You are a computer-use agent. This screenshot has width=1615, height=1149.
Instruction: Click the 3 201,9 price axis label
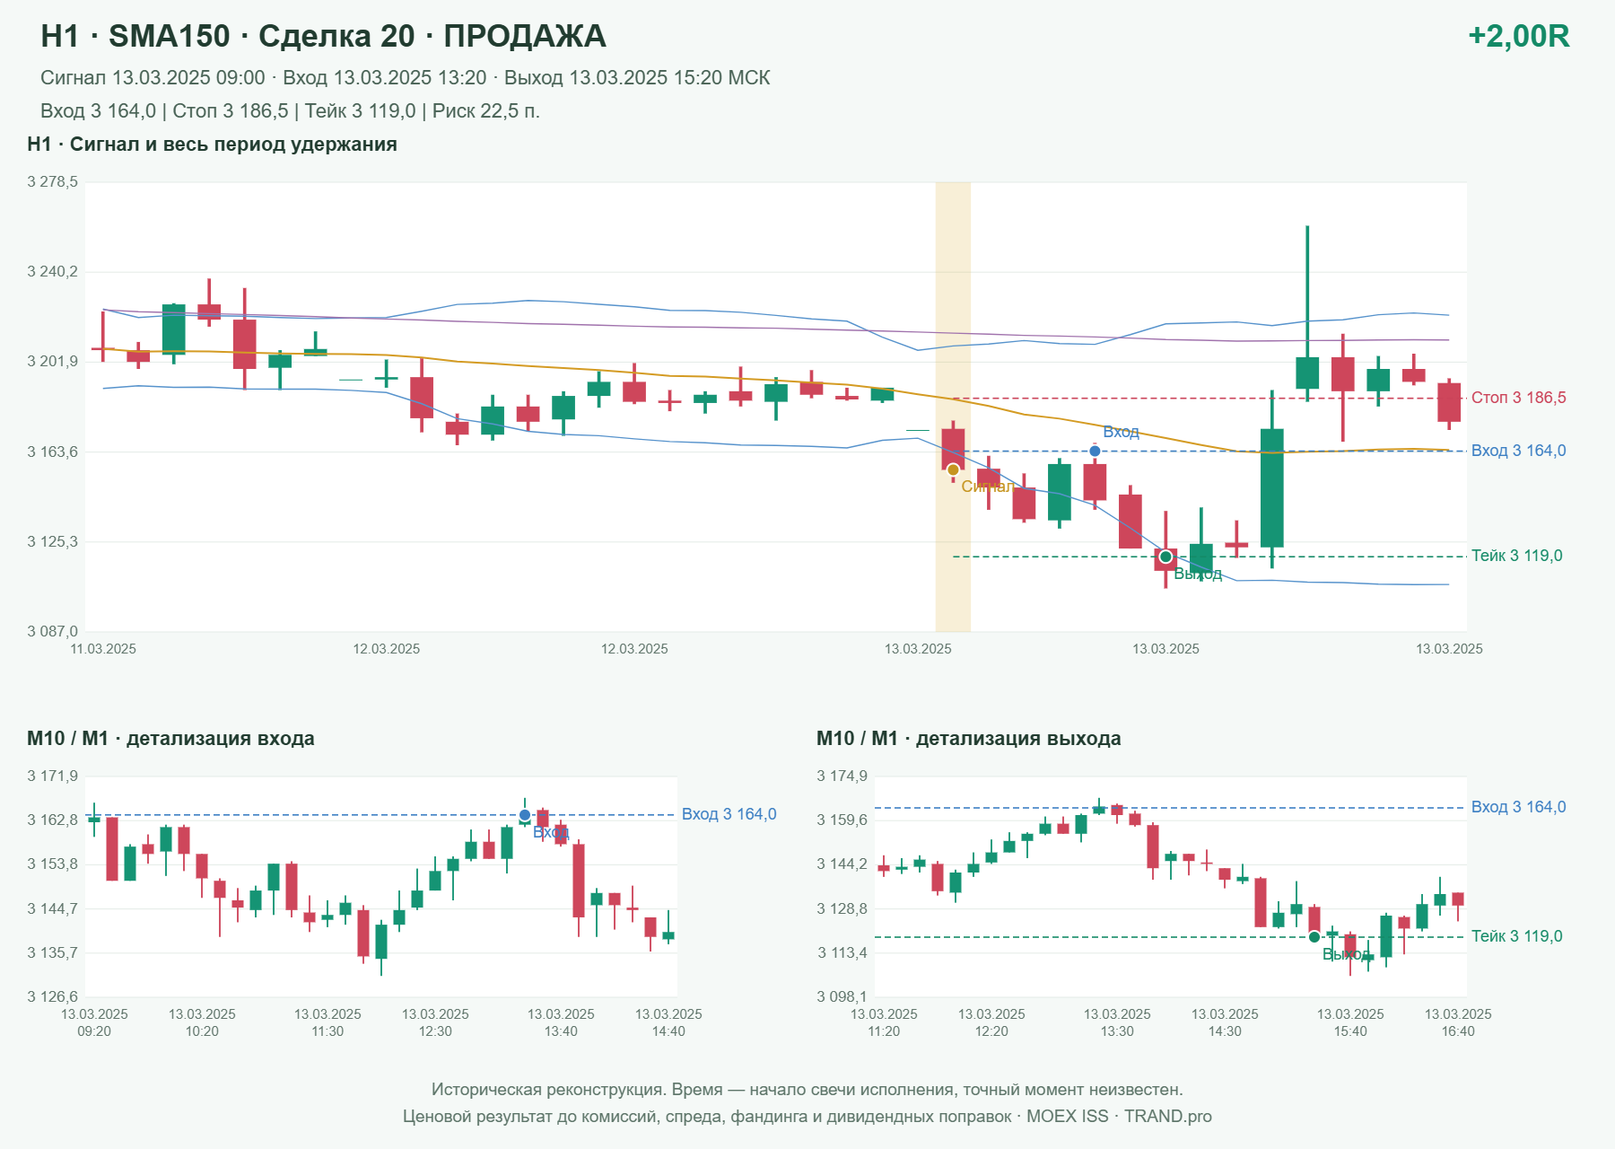pyautogui.click(x=53, y=362)
